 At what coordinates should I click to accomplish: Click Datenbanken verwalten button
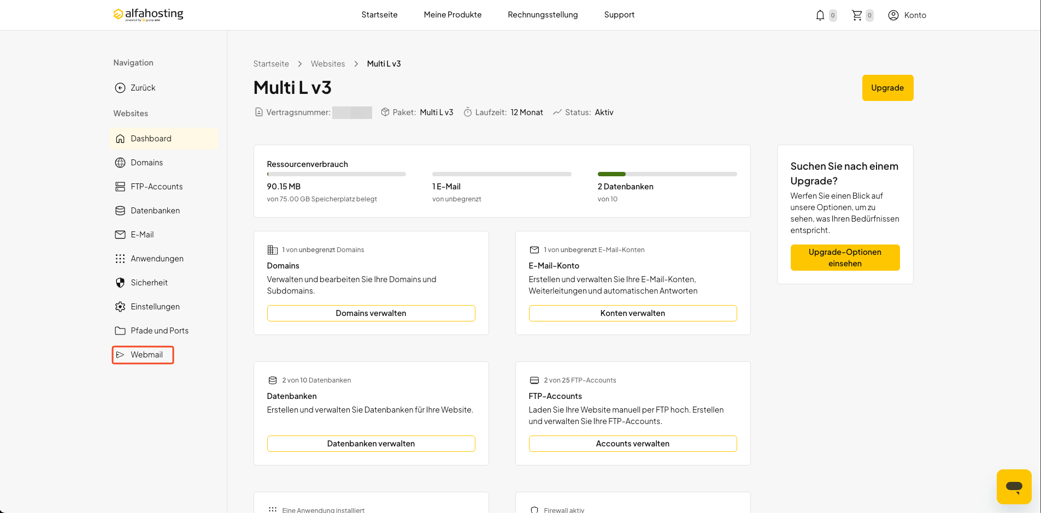[371, 444]
